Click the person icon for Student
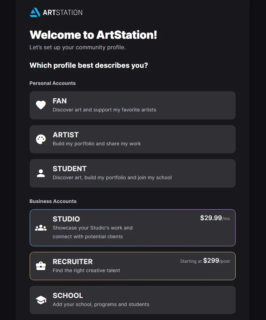 pos(41,173)
